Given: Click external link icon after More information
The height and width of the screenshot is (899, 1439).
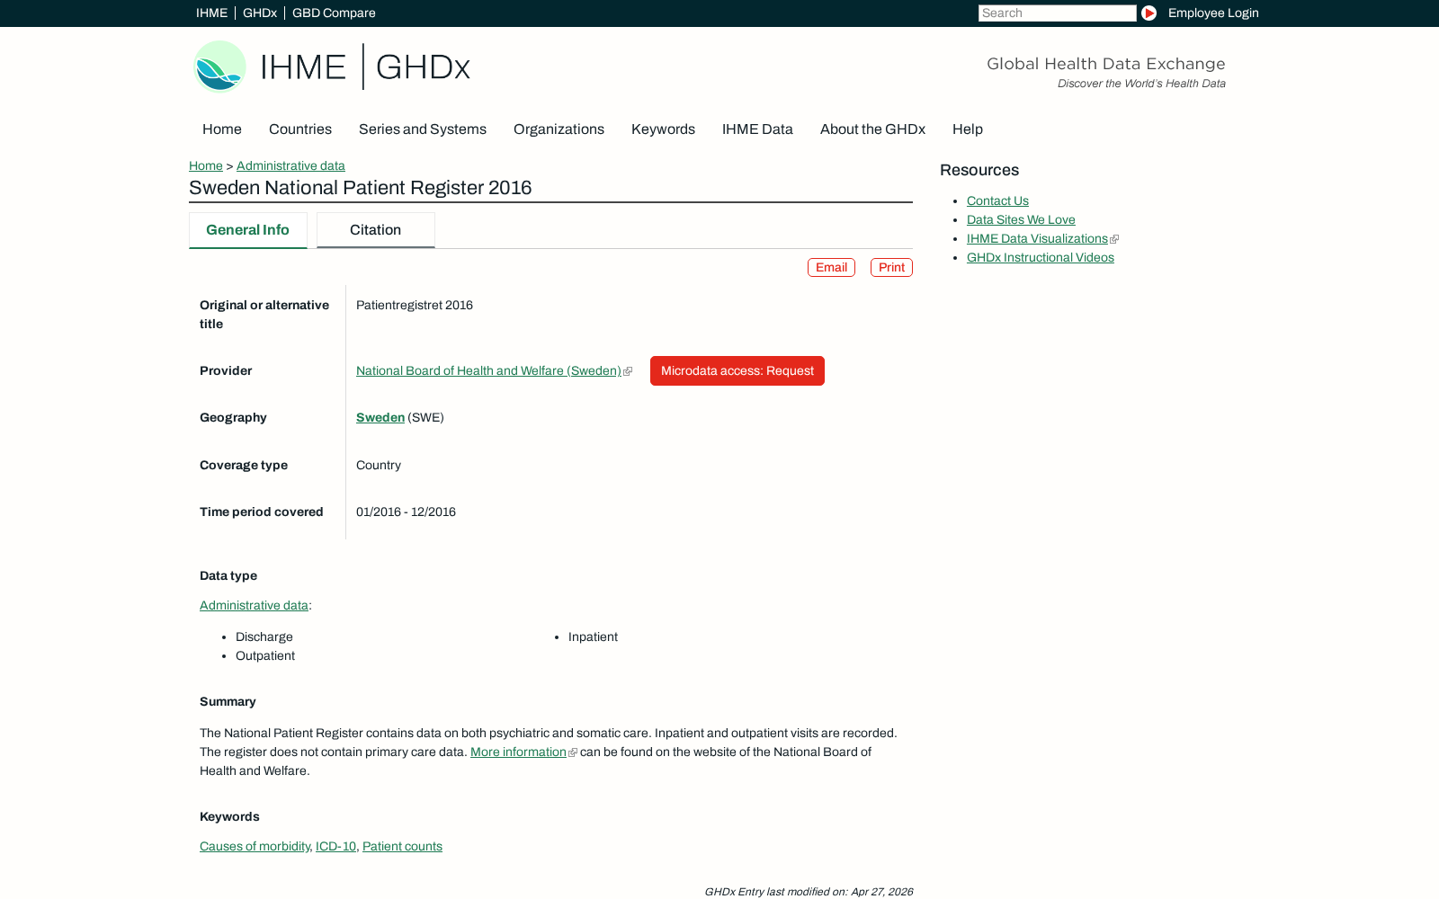Looking at the screenshot, I should (x=573, y=752).
